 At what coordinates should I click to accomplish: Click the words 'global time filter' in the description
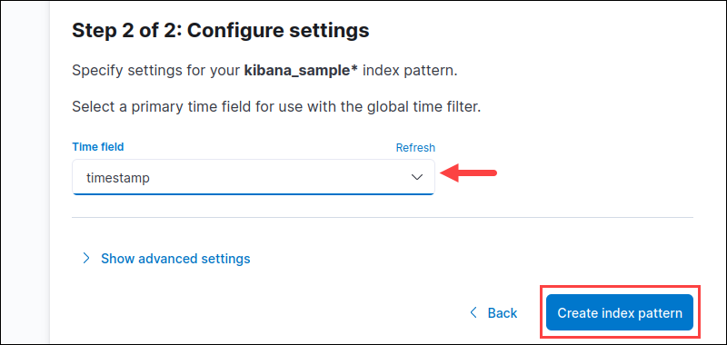click(x=423, y=107)
